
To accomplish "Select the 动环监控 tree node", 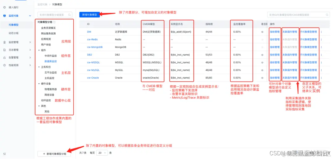I will (x=46, y=100).
